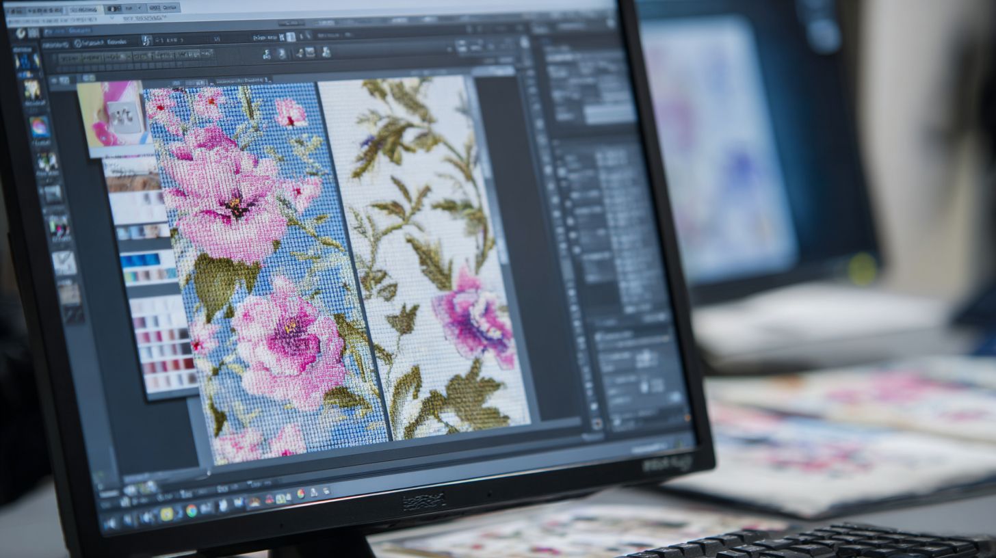Select the pink image thumbnail beside the canvas
Image resolution: width=996 pixels, height=558 pixels.
coord(112,113)
